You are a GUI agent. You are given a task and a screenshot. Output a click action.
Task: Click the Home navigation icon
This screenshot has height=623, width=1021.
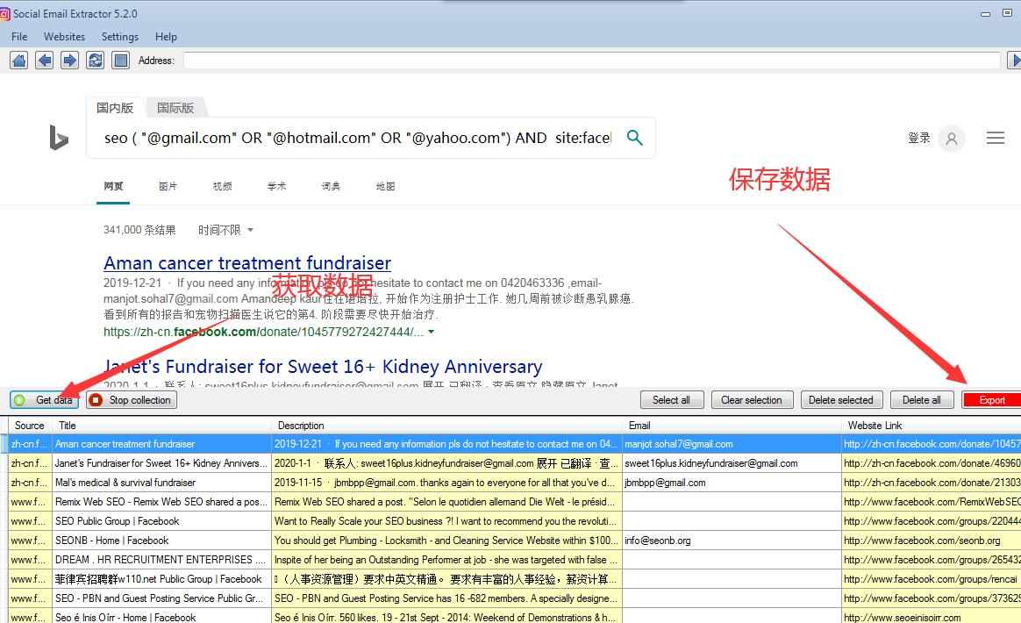[x=19, y=60]
